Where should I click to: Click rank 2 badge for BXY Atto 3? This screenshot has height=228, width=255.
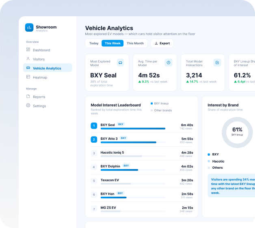(x=94, y=139)
